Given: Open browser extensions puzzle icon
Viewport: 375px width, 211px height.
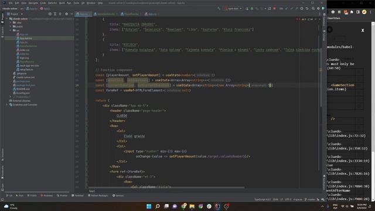Looking at the screenshot, I should pos(352,12).
